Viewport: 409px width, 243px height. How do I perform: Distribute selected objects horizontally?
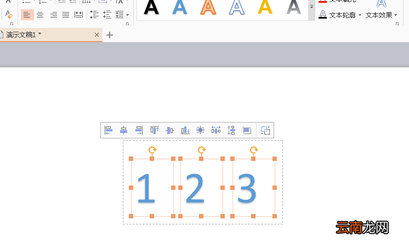point(216,130)
